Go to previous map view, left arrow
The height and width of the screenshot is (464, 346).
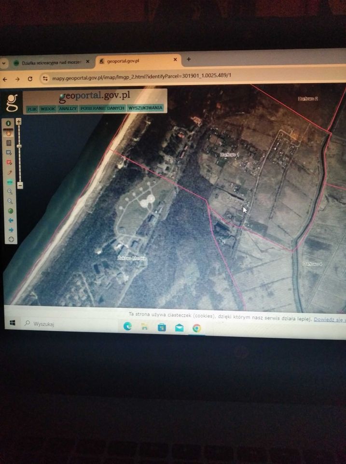point(11,220)
